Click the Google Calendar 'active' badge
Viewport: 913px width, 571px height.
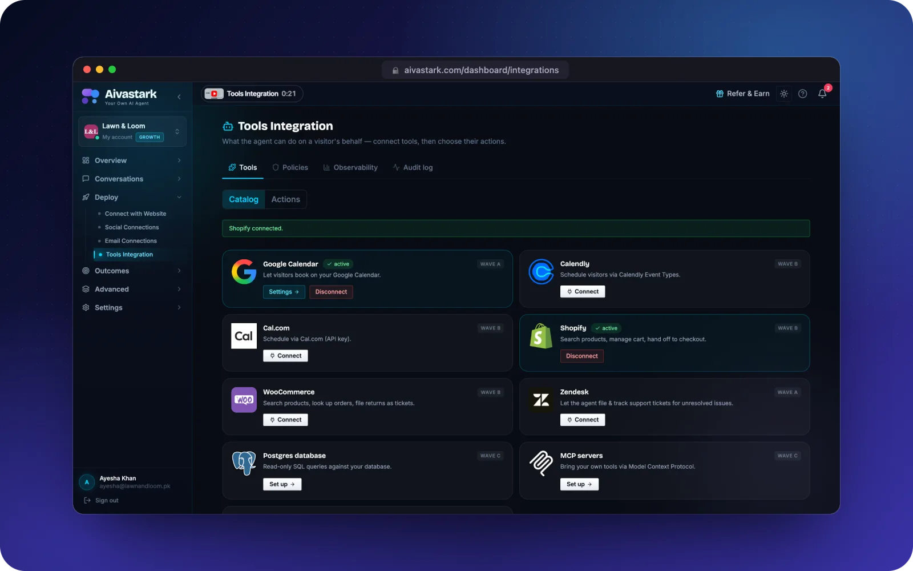coord(338,264)
